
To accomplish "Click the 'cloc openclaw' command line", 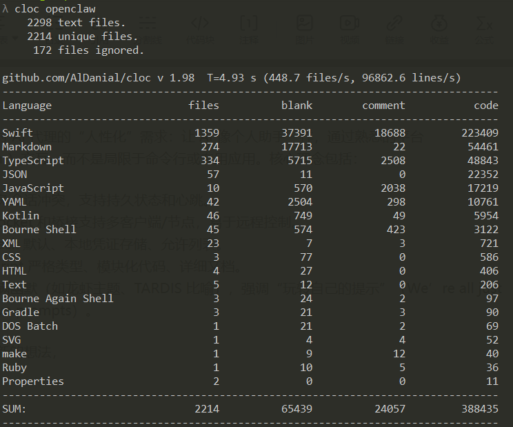I will coord(55,9).
